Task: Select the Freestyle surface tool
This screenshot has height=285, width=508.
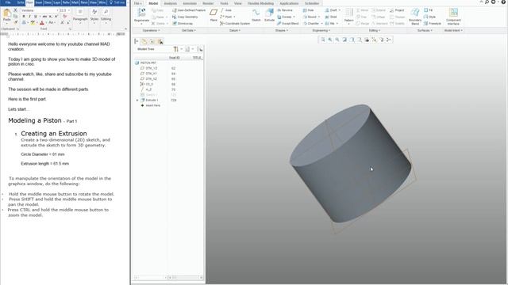Action: [x=433, y=24]
